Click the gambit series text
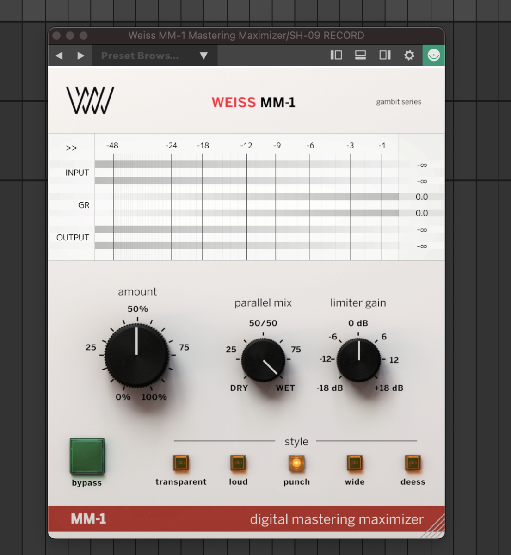Screen dimensions: 511x555 (x=399, y=102)
